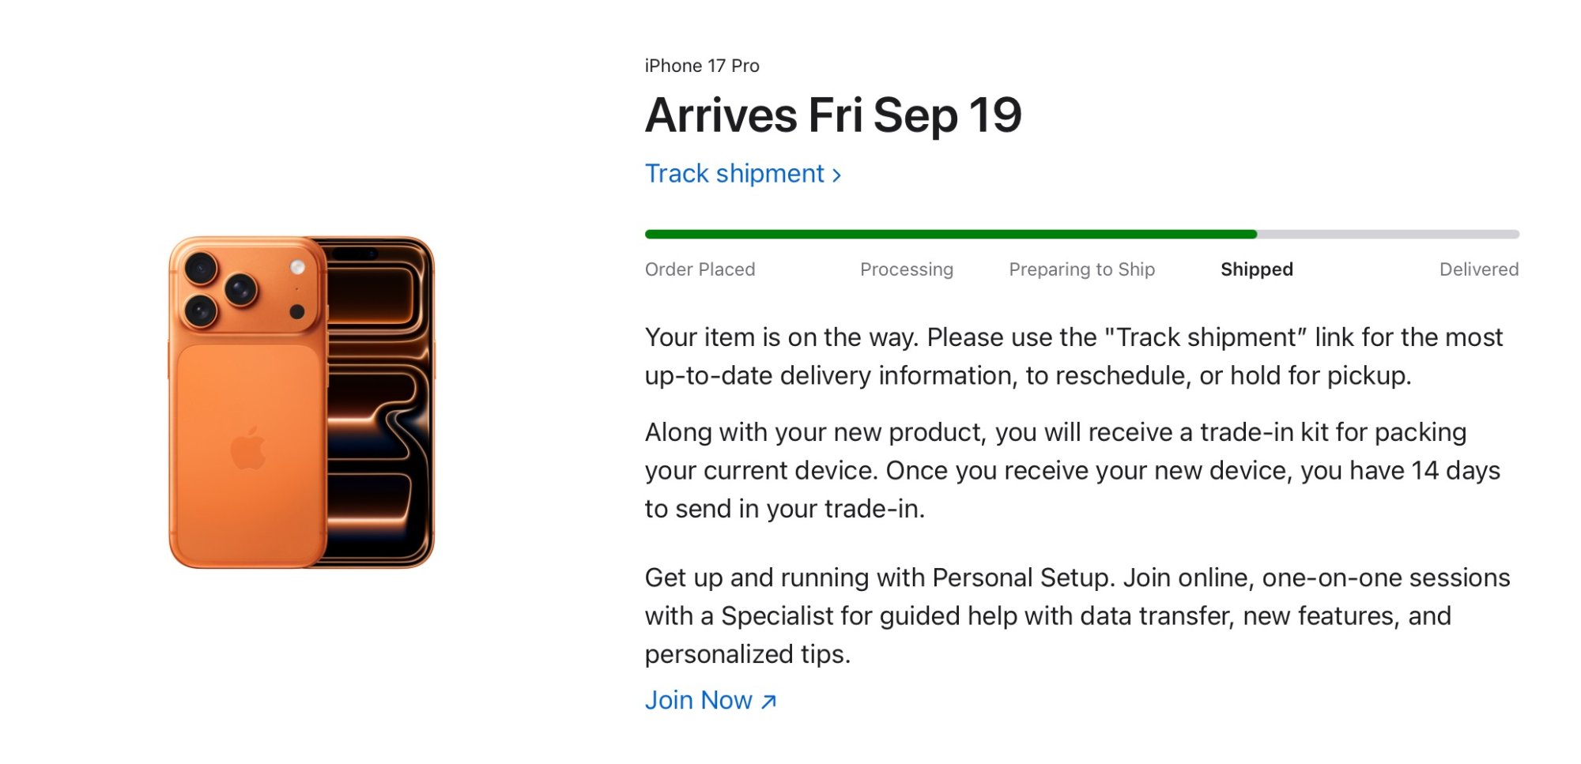Image resolution: width=1581 pixels, height=764 pixels.
Task: Click the Arrives Fri Sep 19 heading
Action: click(x=833, y=115)
